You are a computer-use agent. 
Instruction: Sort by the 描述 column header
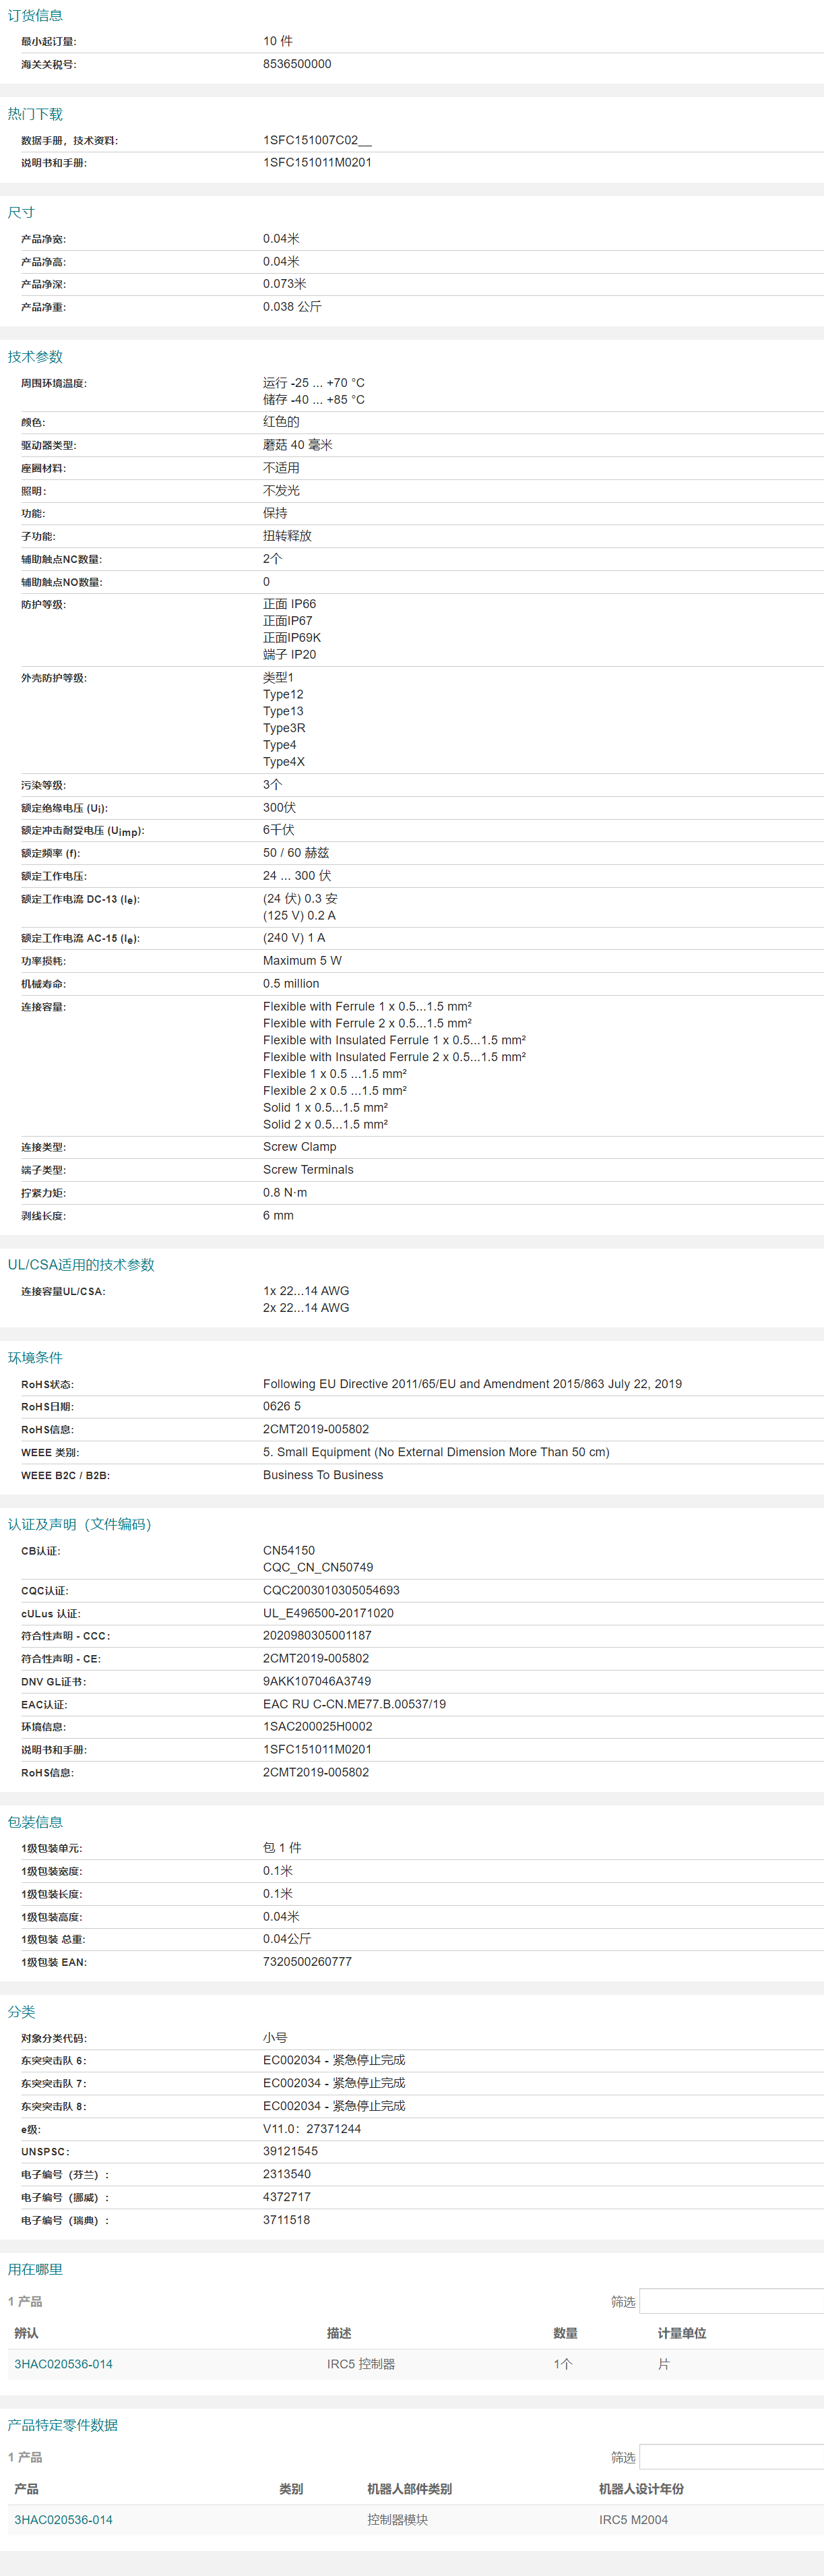(339, 2333)
